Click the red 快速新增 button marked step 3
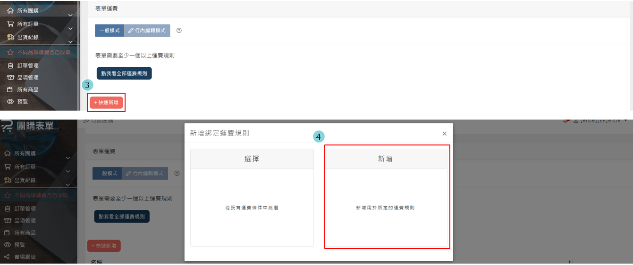The image size is (633, 265). tap(106, 102)
